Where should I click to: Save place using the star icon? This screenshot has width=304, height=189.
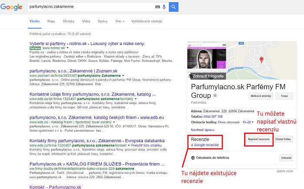pyautogui.click(x=215, y=95)
